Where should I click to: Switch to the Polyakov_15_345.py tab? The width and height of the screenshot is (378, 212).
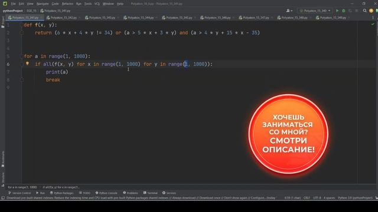pos(179,18)
